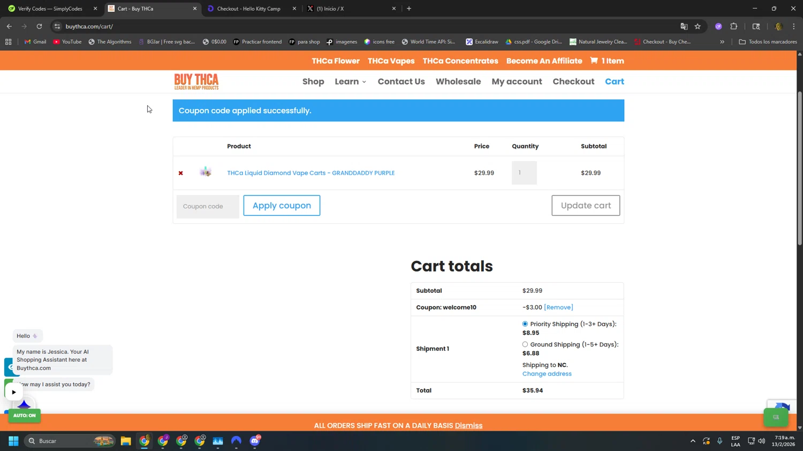Expand the Learn dropdown menu
Viewport: 803px width, 451px height.
tap(351, 82)
